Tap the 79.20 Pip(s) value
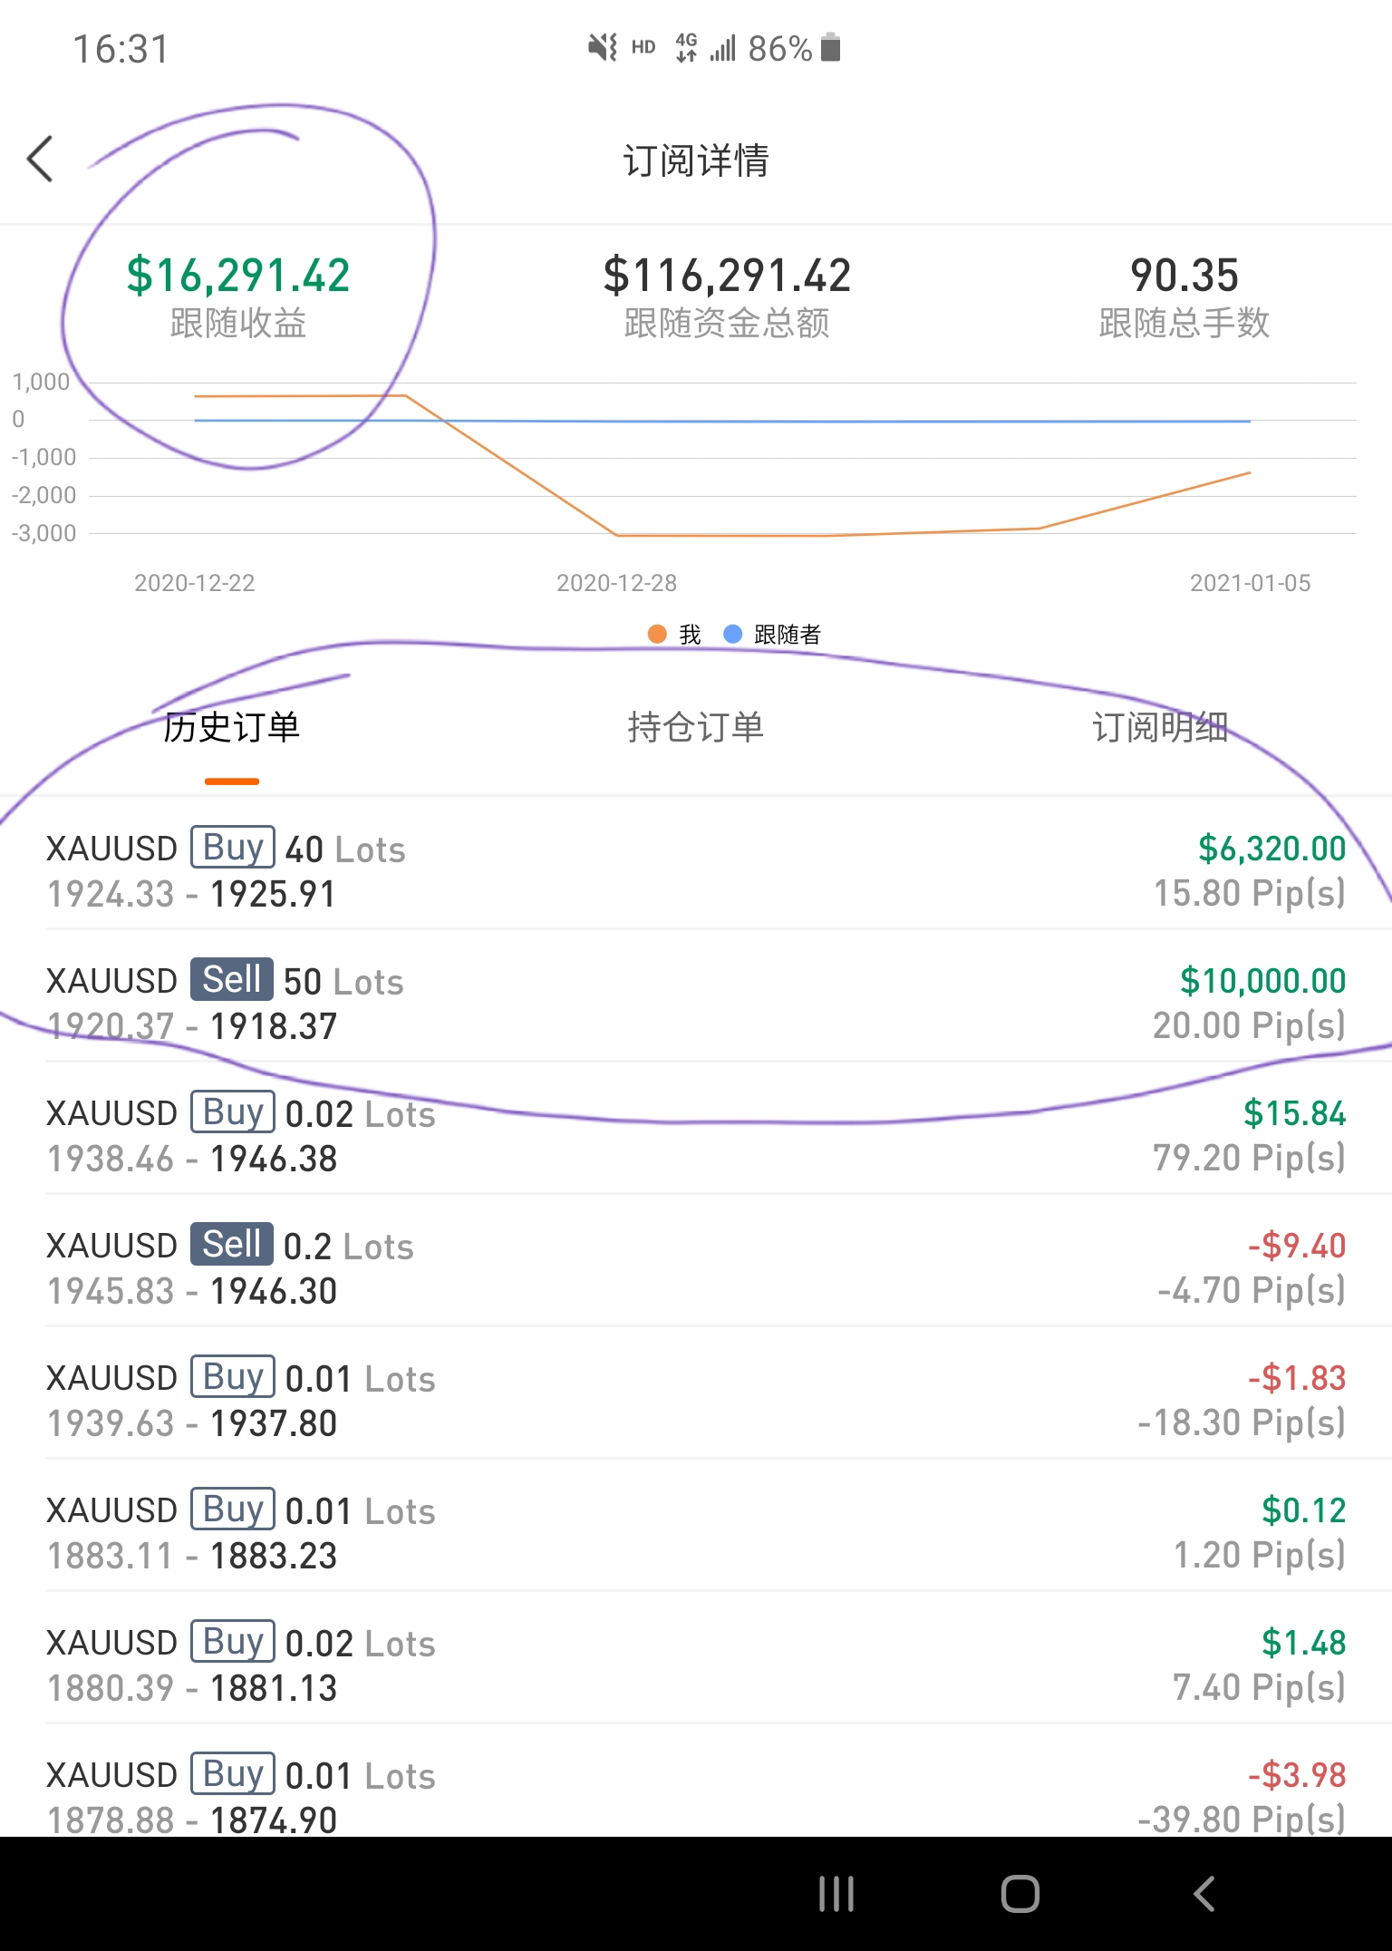 [x=1250, y=1159]
